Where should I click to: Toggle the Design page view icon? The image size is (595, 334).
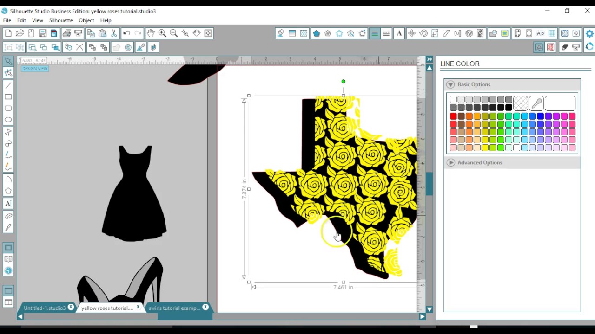pyautogui.click(x=8, y=248)
